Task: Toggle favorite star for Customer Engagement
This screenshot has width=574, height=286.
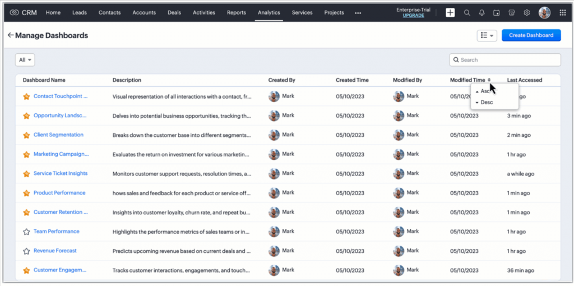Action: point(26,271)
